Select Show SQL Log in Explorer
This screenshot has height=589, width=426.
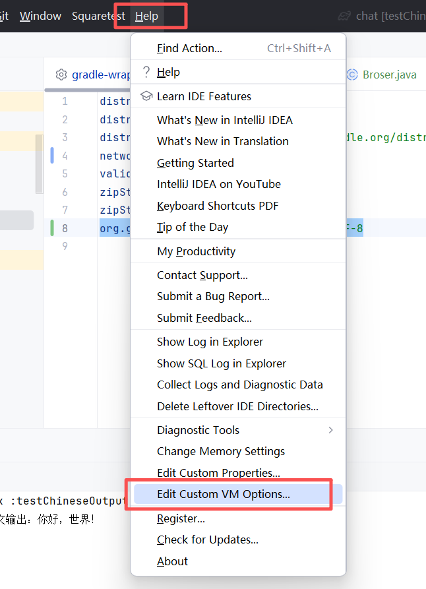[238, 363]
